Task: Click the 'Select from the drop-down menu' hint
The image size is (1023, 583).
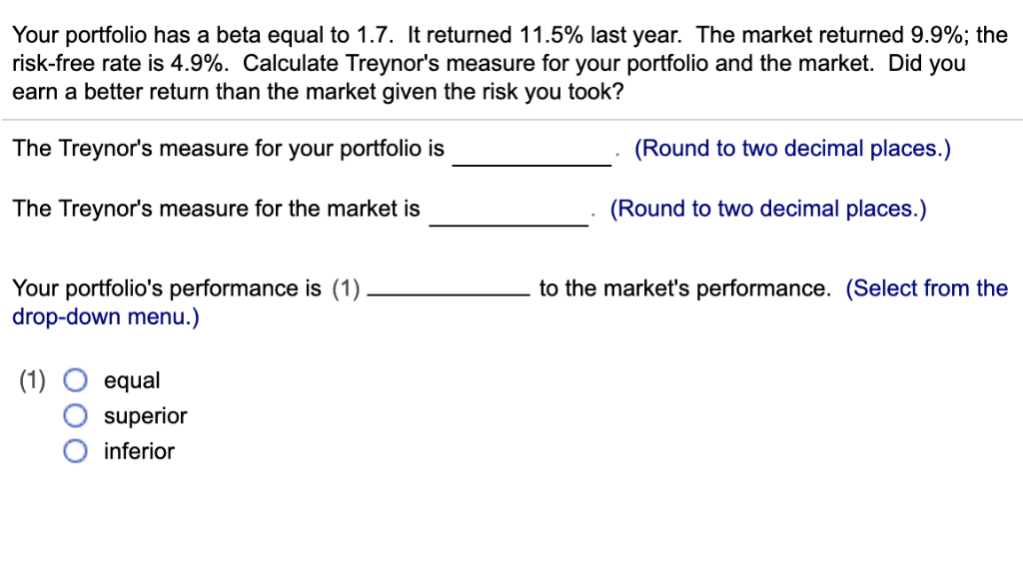Action: tap(927, 288)
